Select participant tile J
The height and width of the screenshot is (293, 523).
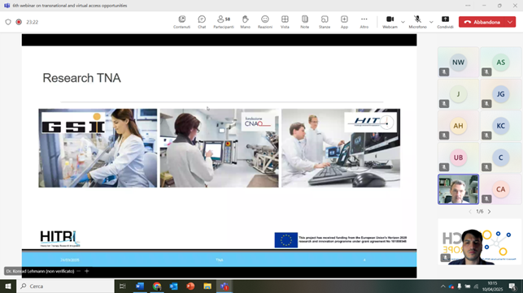point(458,94)
